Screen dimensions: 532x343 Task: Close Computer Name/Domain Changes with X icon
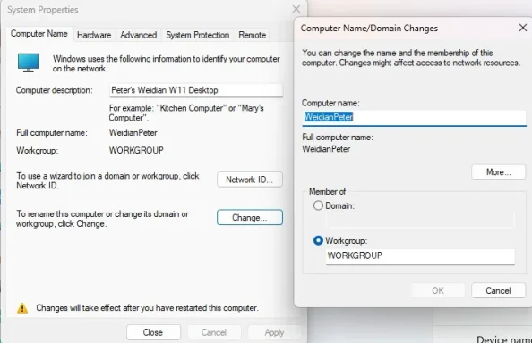523,28
